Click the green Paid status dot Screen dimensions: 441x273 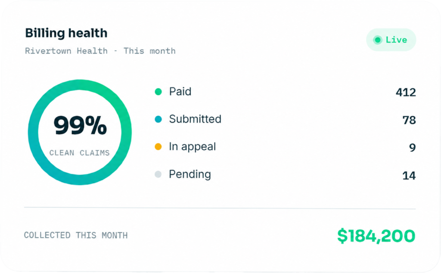pyautogui.click(x=158, y=92)
